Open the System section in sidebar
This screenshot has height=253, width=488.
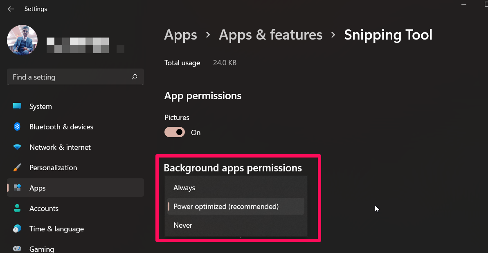40,107
